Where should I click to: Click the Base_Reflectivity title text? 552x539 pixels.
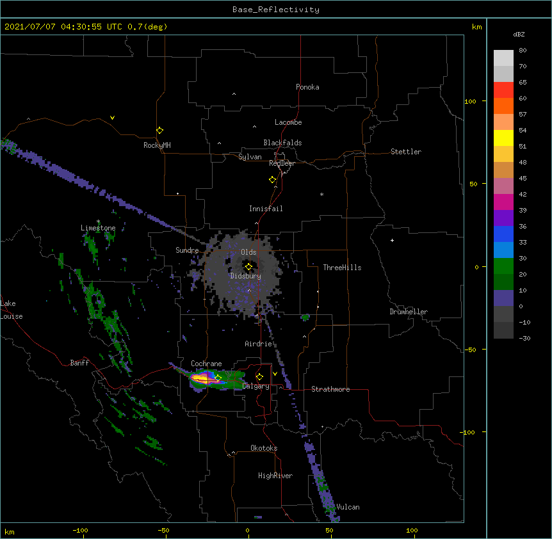click(276, 10)
